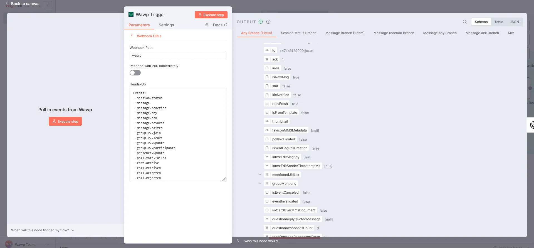Switch output view to JSON
The width and height of the screenshot is (534, 248).
[514, 22]
